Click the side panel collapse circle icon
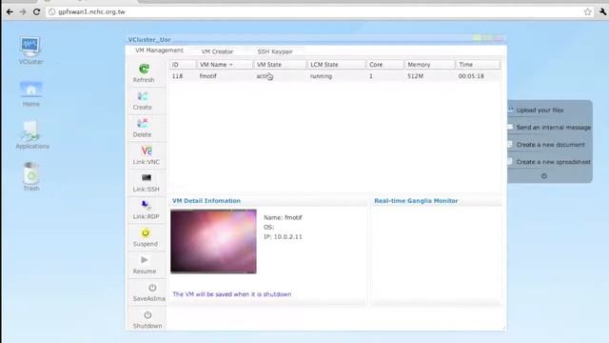This screenshot has width=609, height=343. [544, 176]
